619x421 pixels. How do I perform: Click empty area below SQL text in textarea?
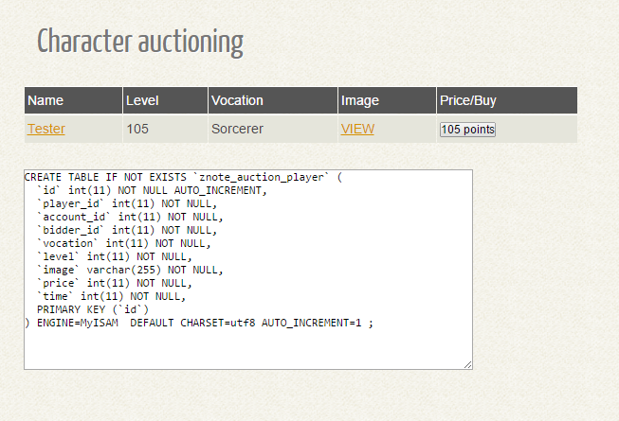pos(248,348)
